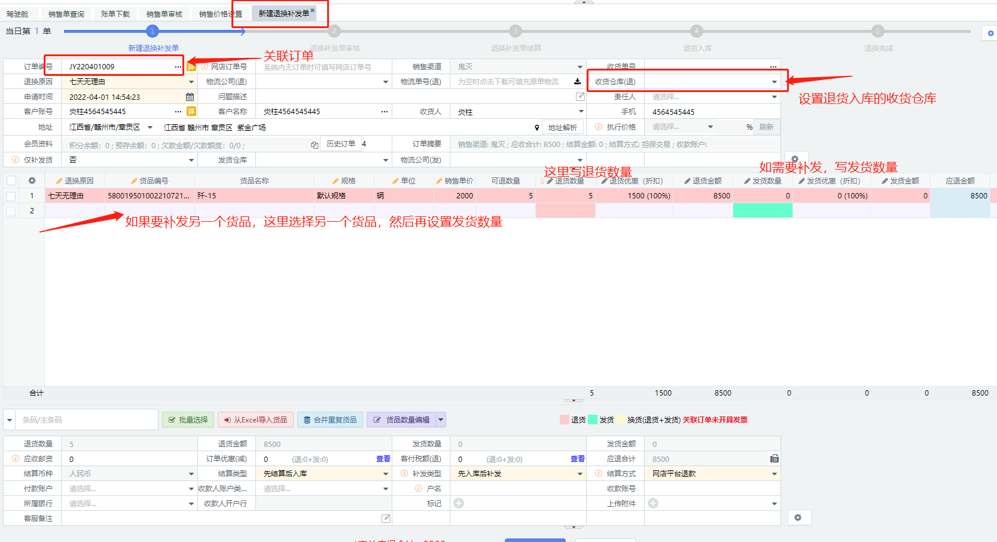
Task: Click the map pin icon before 地址解析
Action: (x=536, y=127)
